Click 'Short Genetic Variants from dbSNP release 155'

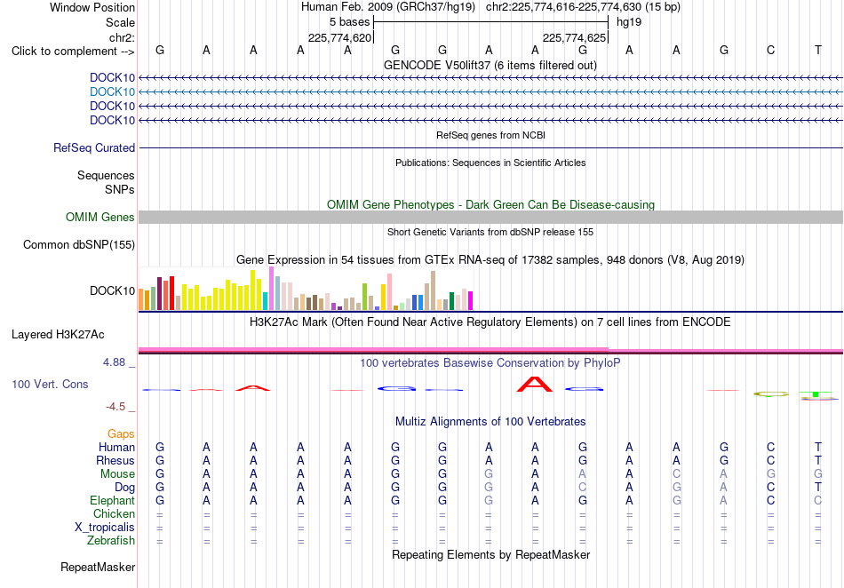point(490,233)
